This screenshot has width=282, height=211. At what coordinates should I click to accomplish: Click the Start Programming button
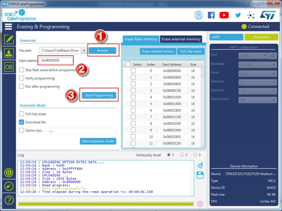click(99, 95)
